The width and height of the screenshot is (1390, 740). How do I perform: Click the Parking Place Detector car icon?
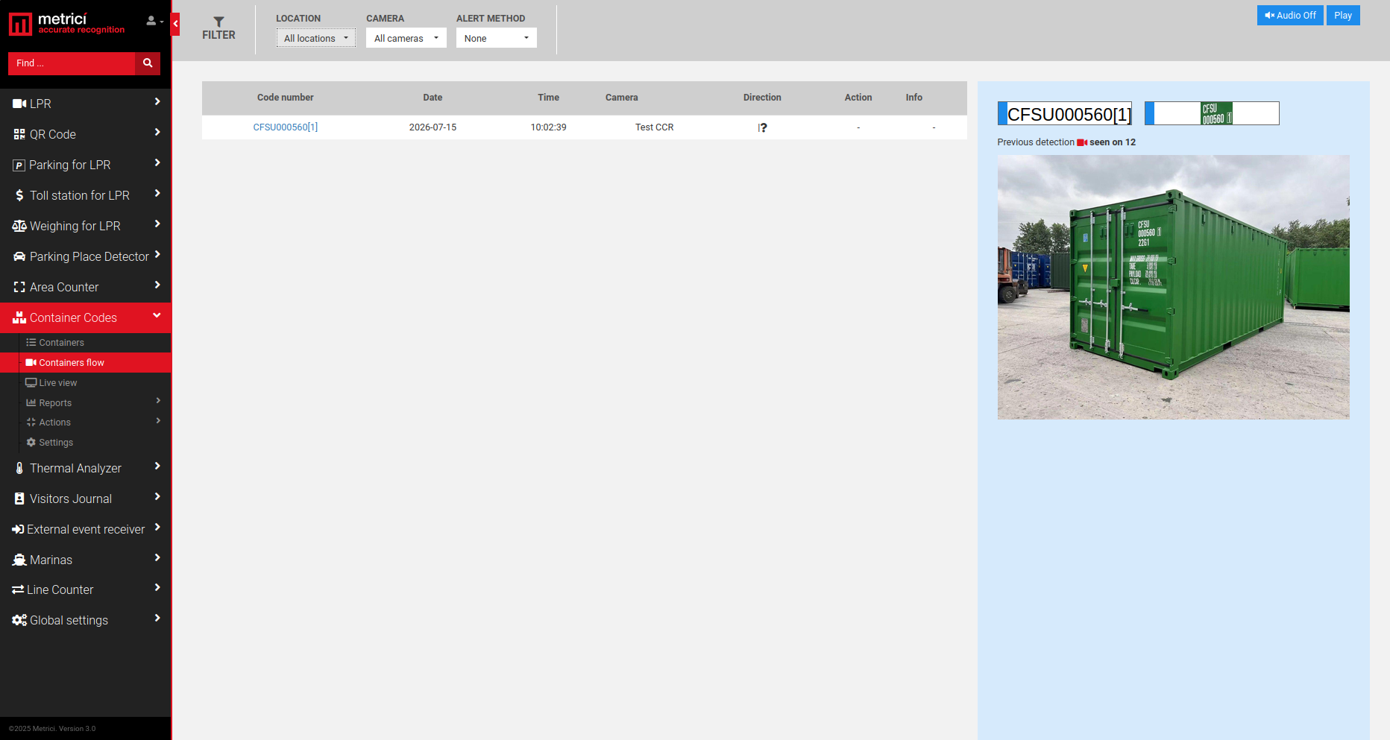[19, 256]
